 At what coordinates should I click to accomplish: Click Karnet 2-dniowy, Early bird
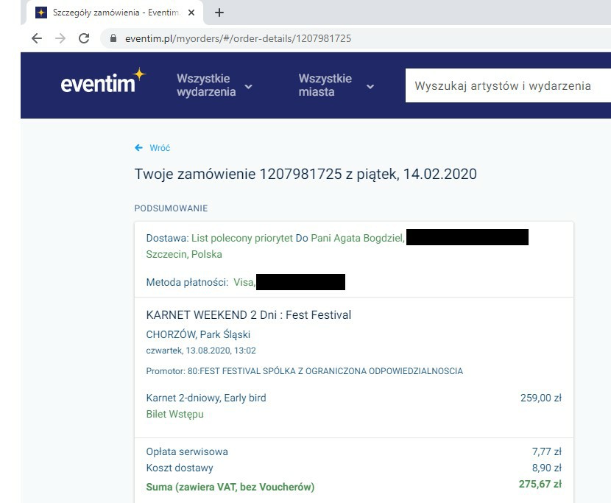coord(206,398)
